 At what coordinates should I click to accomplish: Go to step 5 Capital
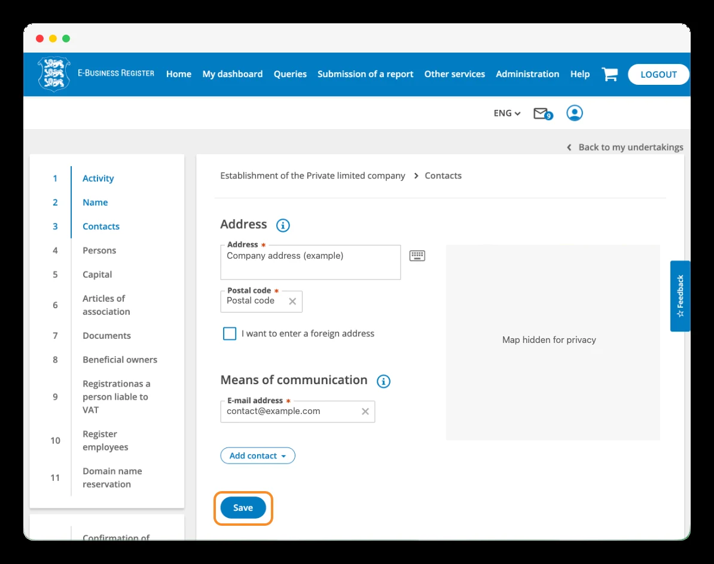(x=97, y=275)
